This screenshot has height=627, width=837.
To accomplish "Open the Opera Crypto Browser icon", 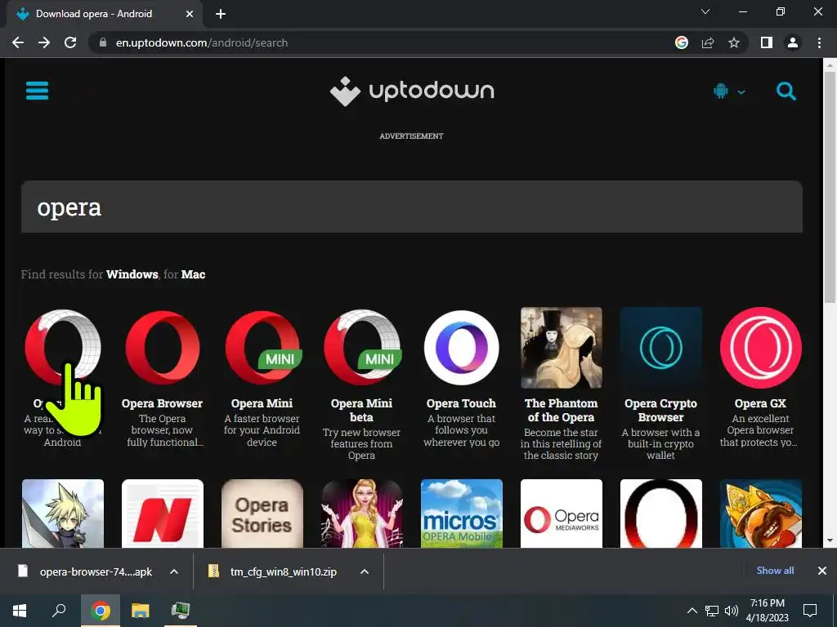I will [x=660, y=348].
